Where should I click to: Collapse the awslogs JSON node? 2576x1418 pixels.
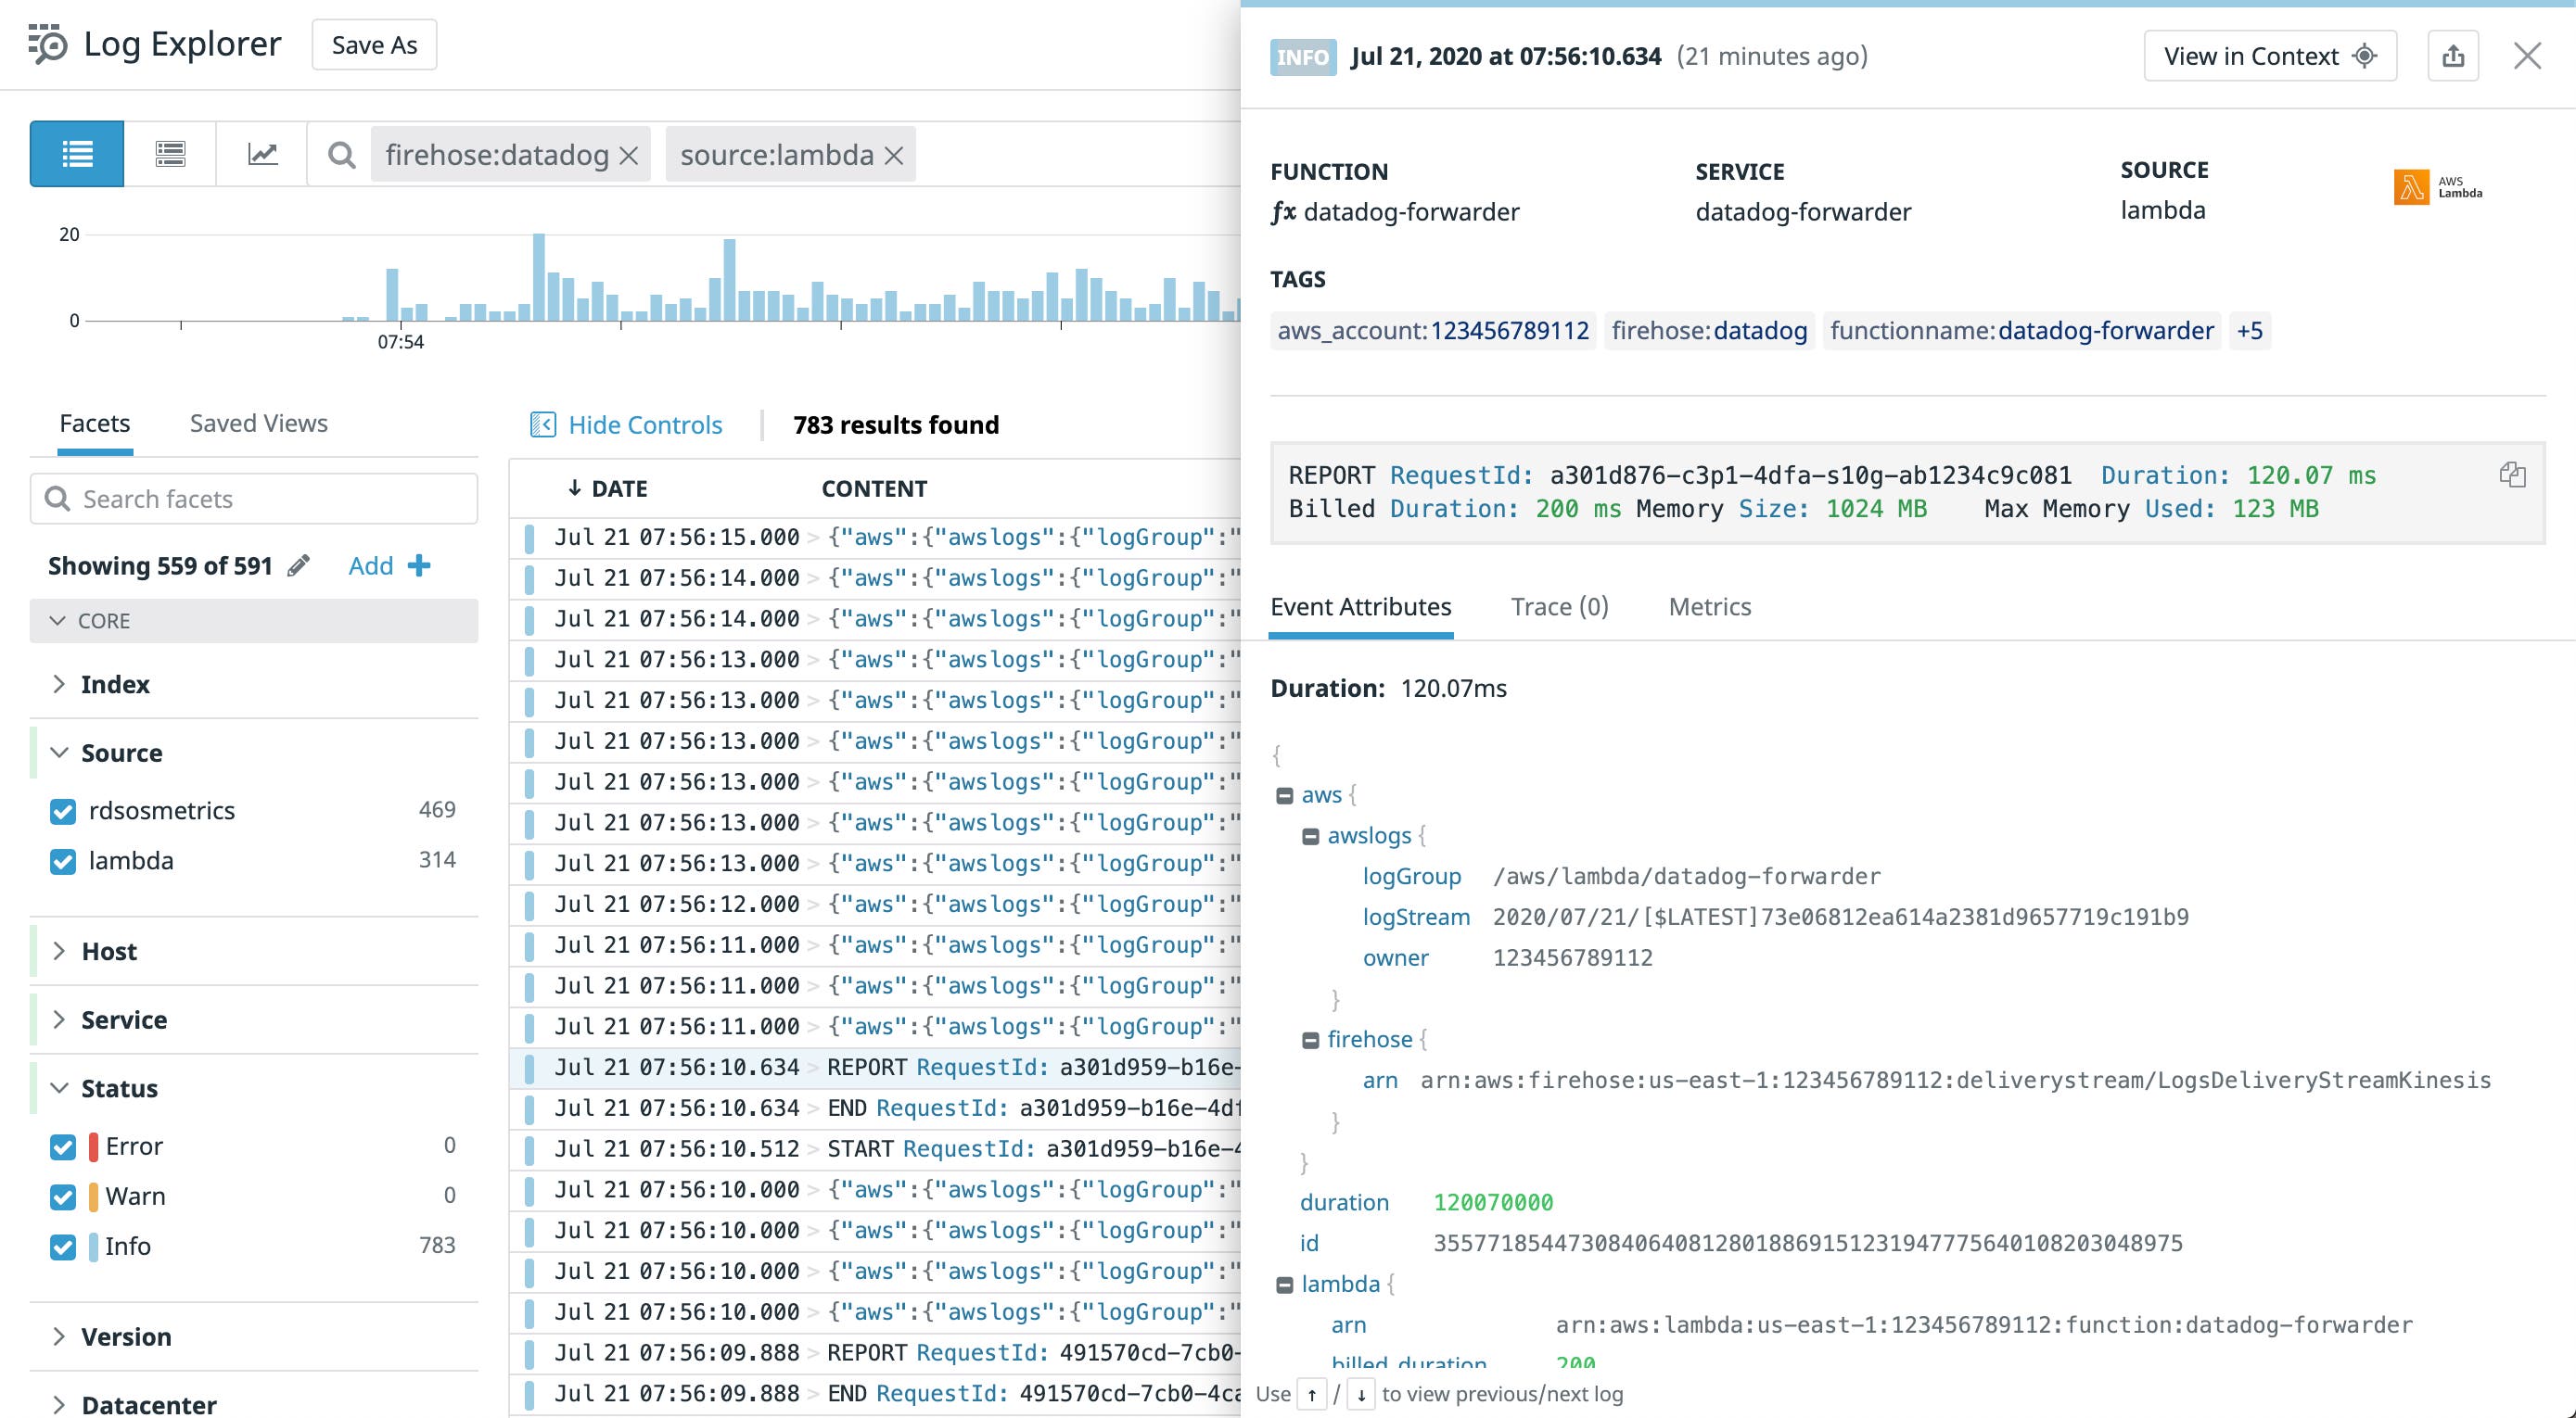[1311, 835]
